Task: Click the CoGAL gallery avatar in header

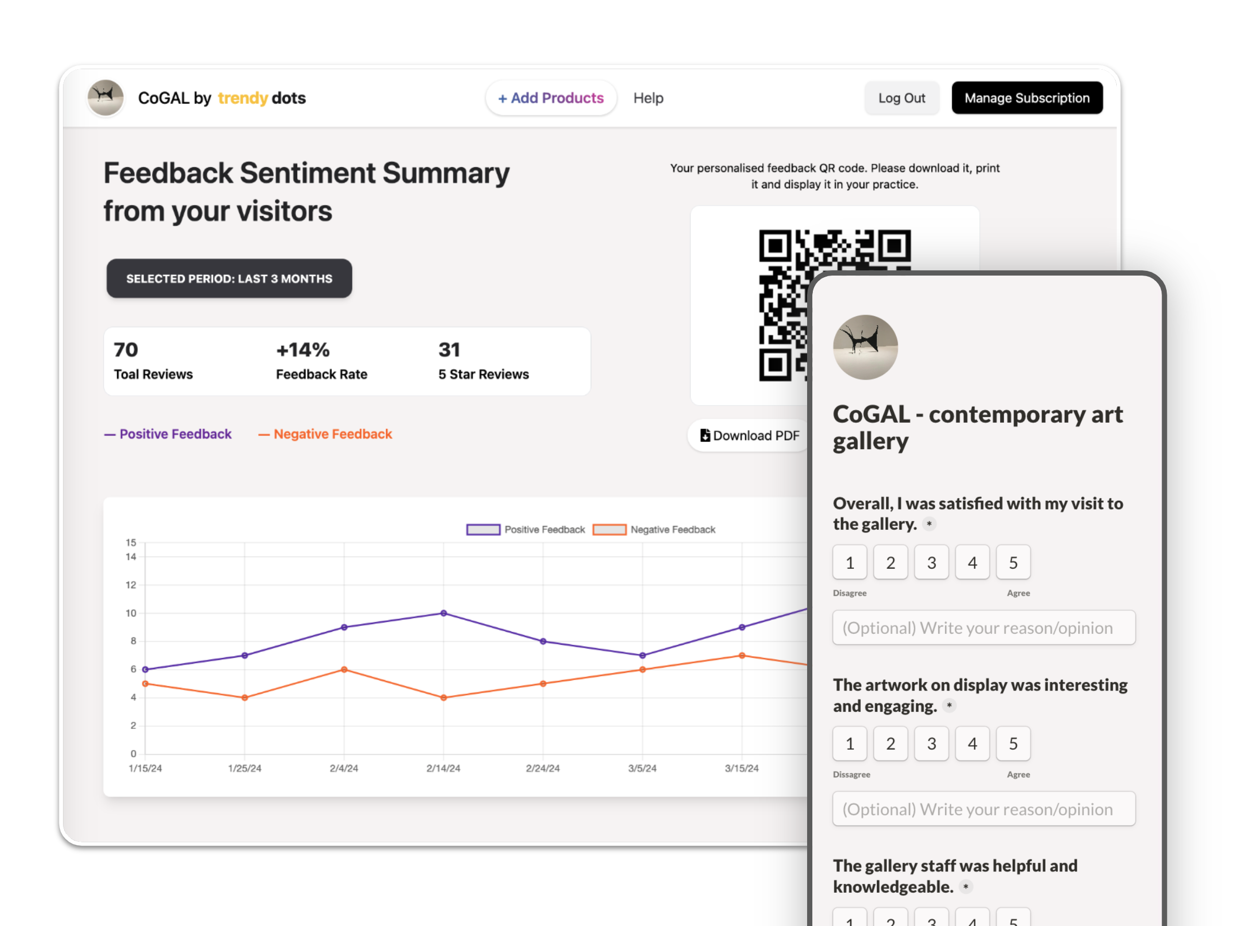Action: [x=105, y=98]
